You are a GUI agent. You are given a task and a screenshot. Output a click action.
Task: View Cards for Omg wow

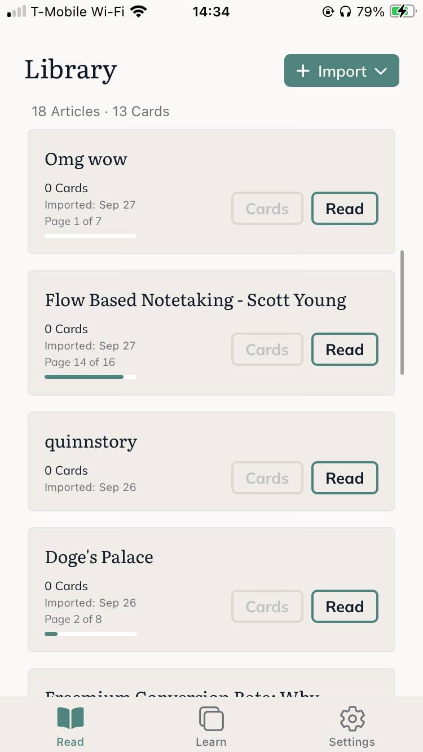(267, 209)
